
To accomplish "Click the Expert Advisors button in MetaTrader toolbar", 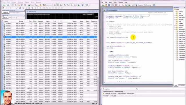I will point(47,5).
